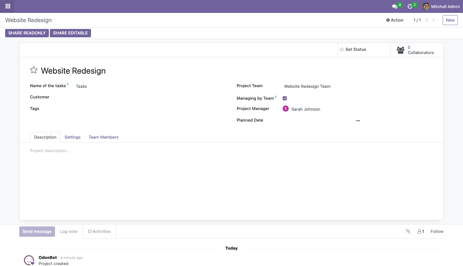
Task: Go to next record arrow
Action: click(x=434, y=20)
